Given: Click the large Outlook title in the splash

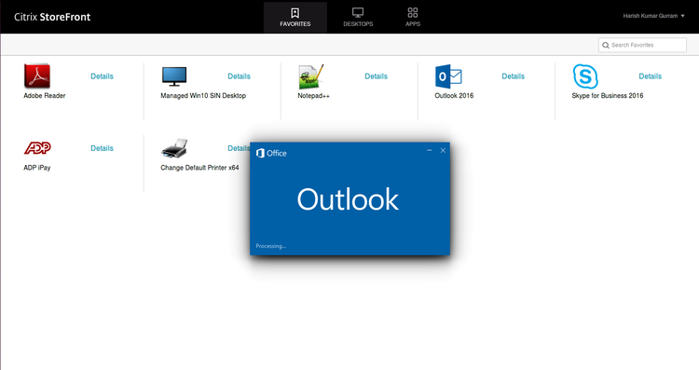Looking at the screenshot, I should coord(348,199).
